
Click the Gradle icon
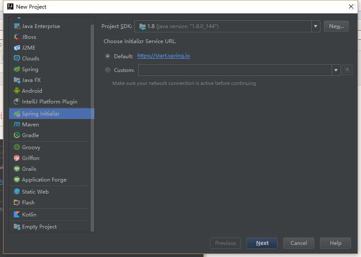pos(17,135)
